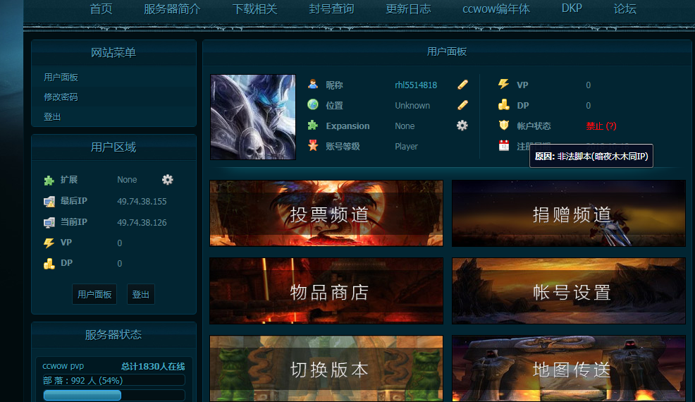Edit location with the pencil icon
The width and height of the screenshot is (695, 402).
coord(462,105)
